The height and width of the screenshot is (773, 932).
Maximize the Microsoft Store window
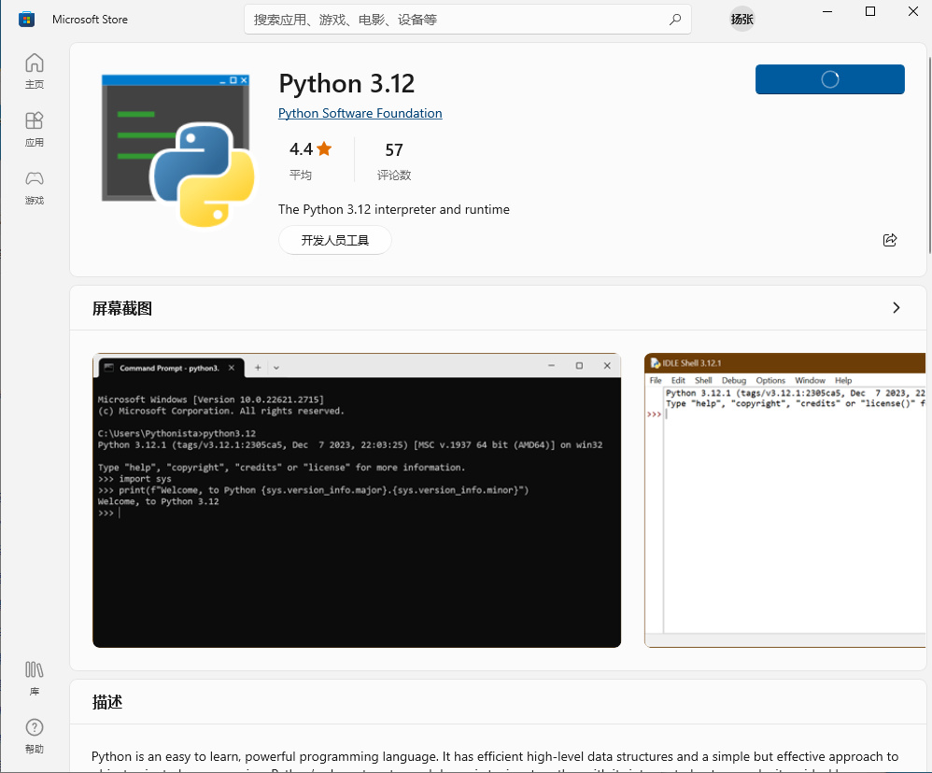[870, 11]
